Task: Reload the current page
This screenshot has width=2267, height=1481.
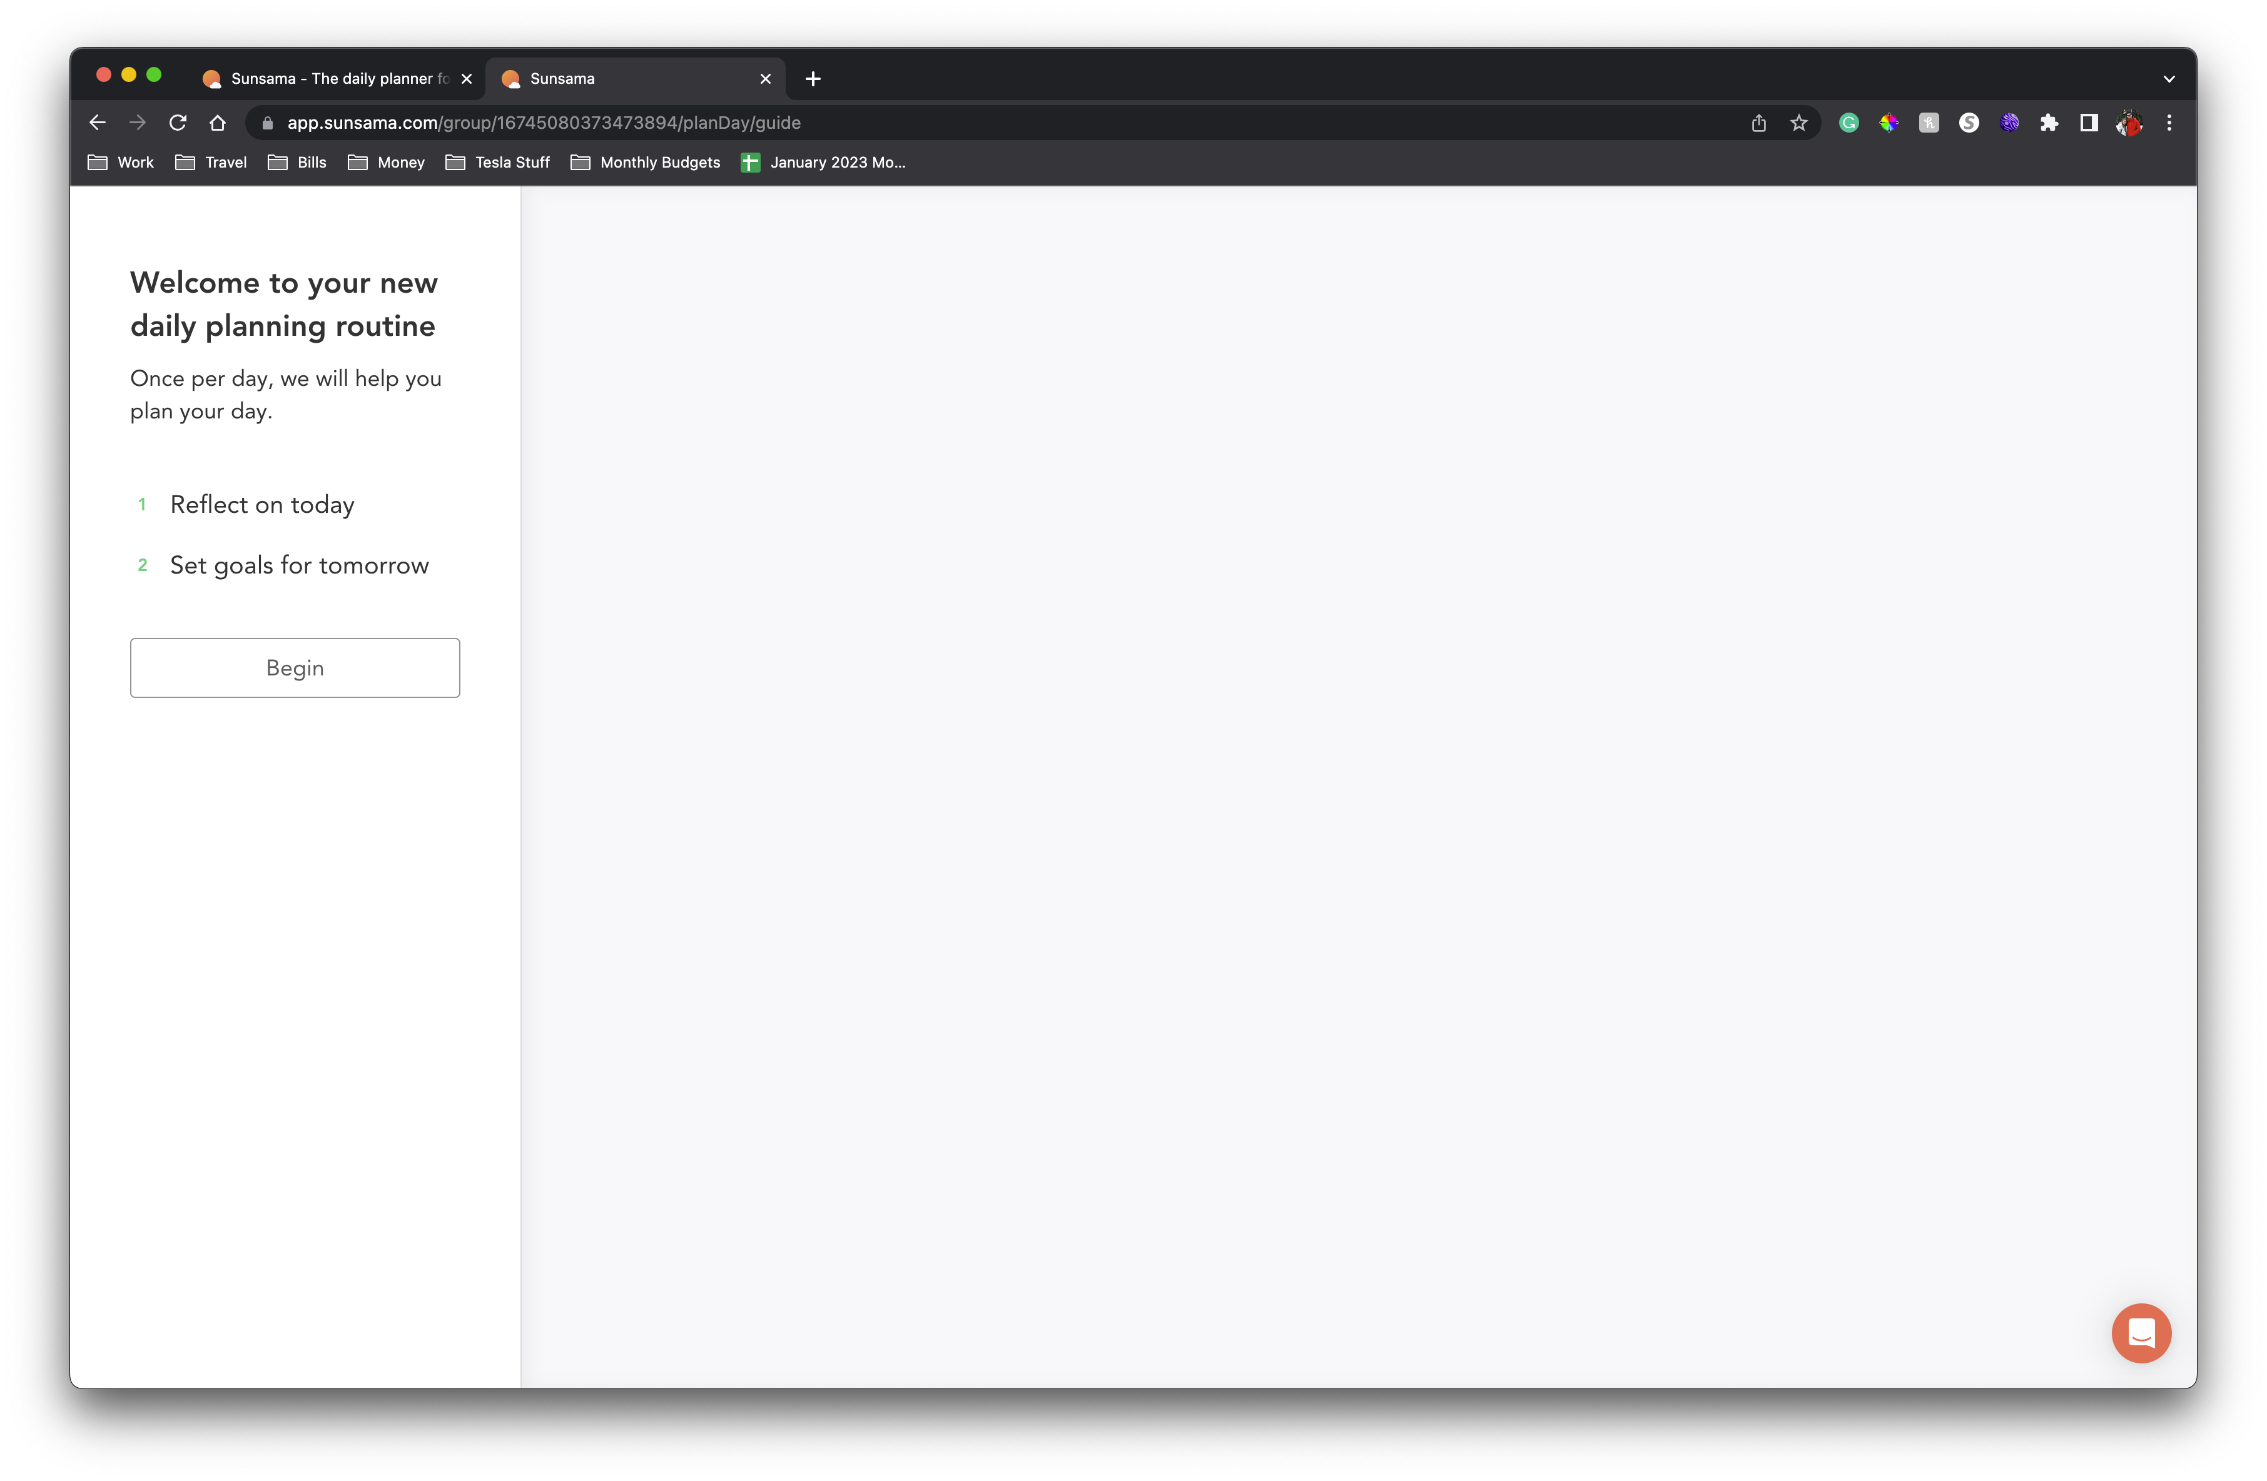Action: 177,123
